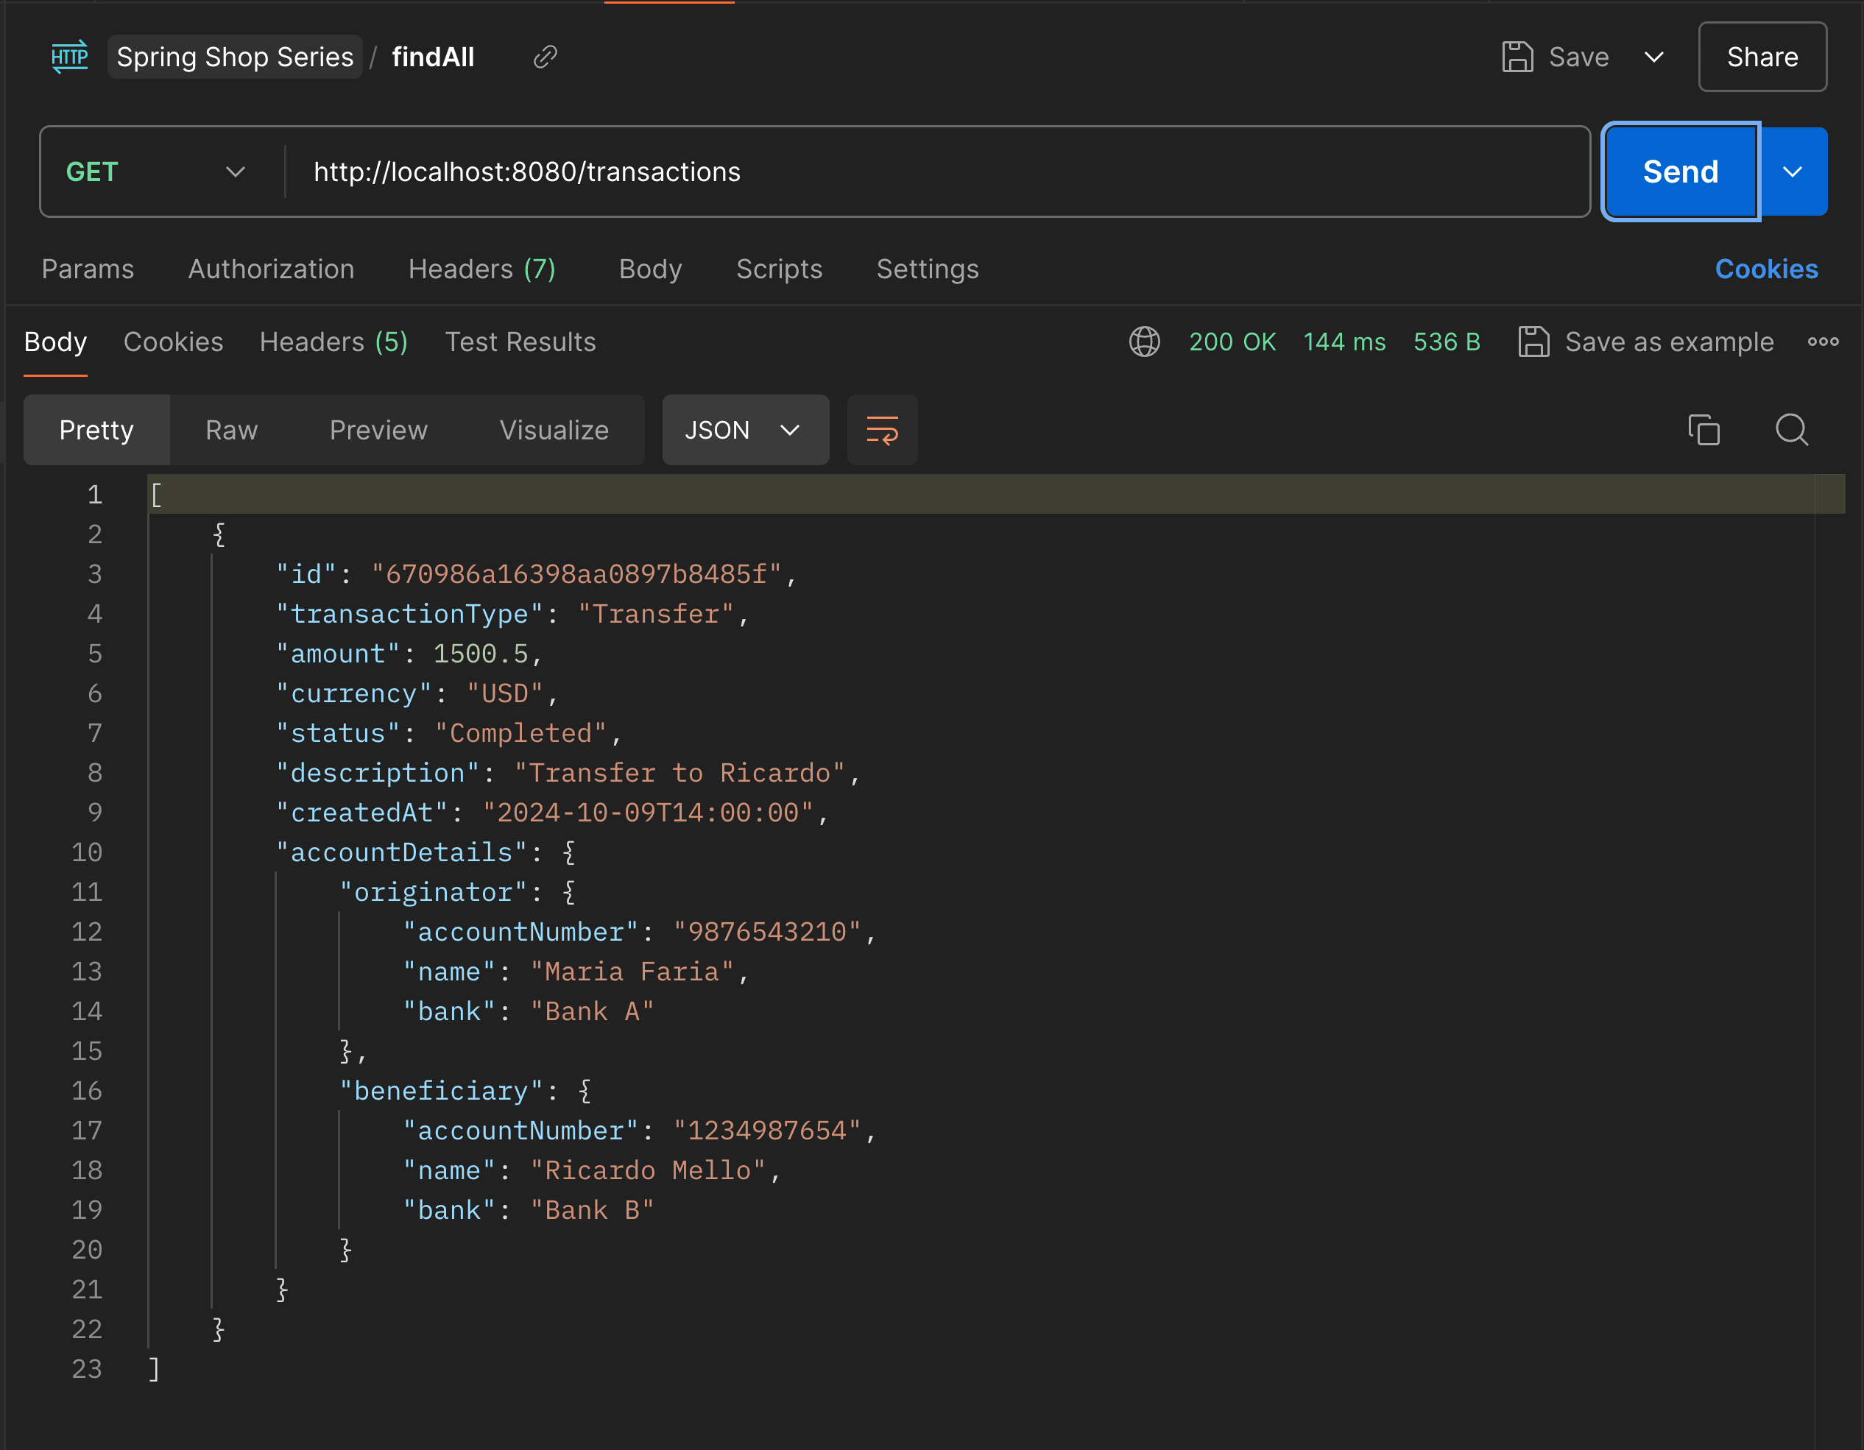
Task: Switch to the Authorization tab
Action: click(x=271, y=269)
